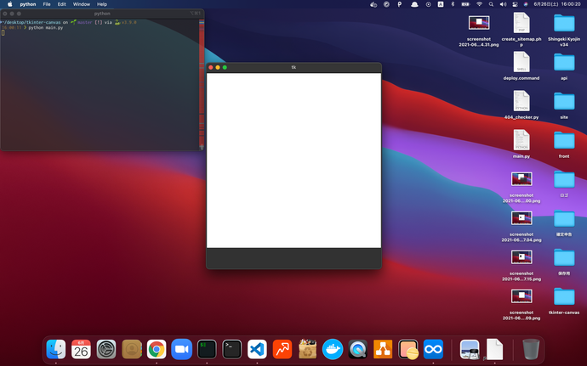Screen dimensions: 587x366
Task: Maximize the tk window with green button
Action: (x=225, y=67)
